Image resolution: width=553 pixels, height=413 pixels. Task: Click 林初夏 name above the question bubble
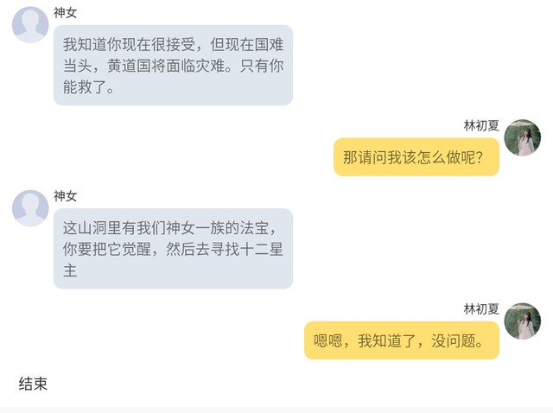tap(481, 125)
